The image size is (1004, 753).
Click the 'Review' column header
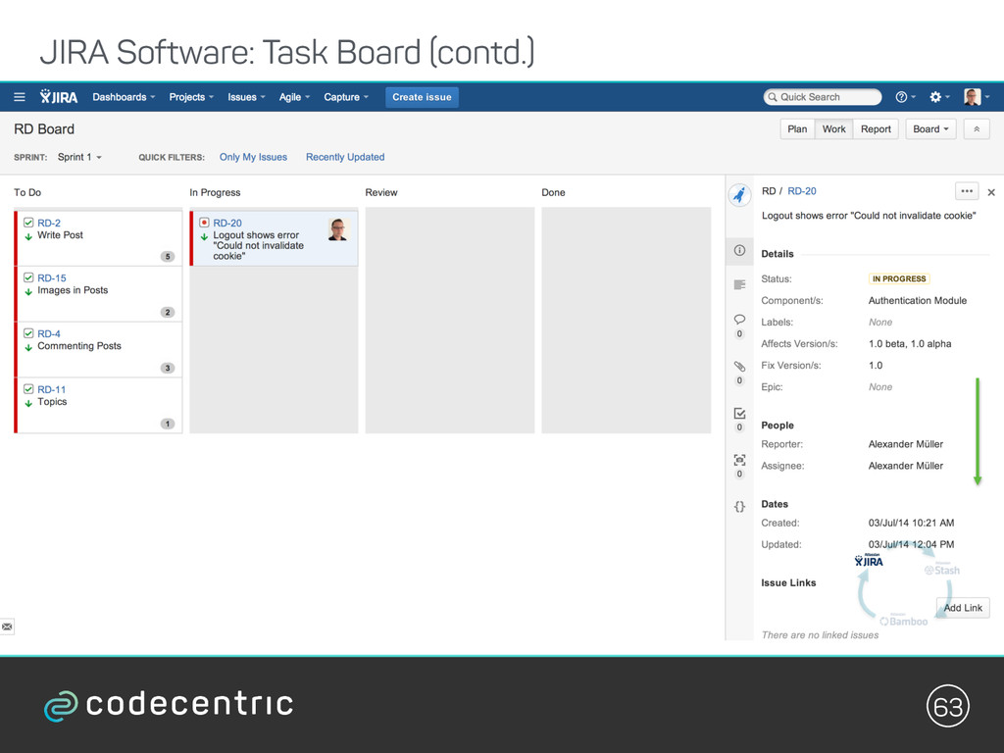(381, 192)
